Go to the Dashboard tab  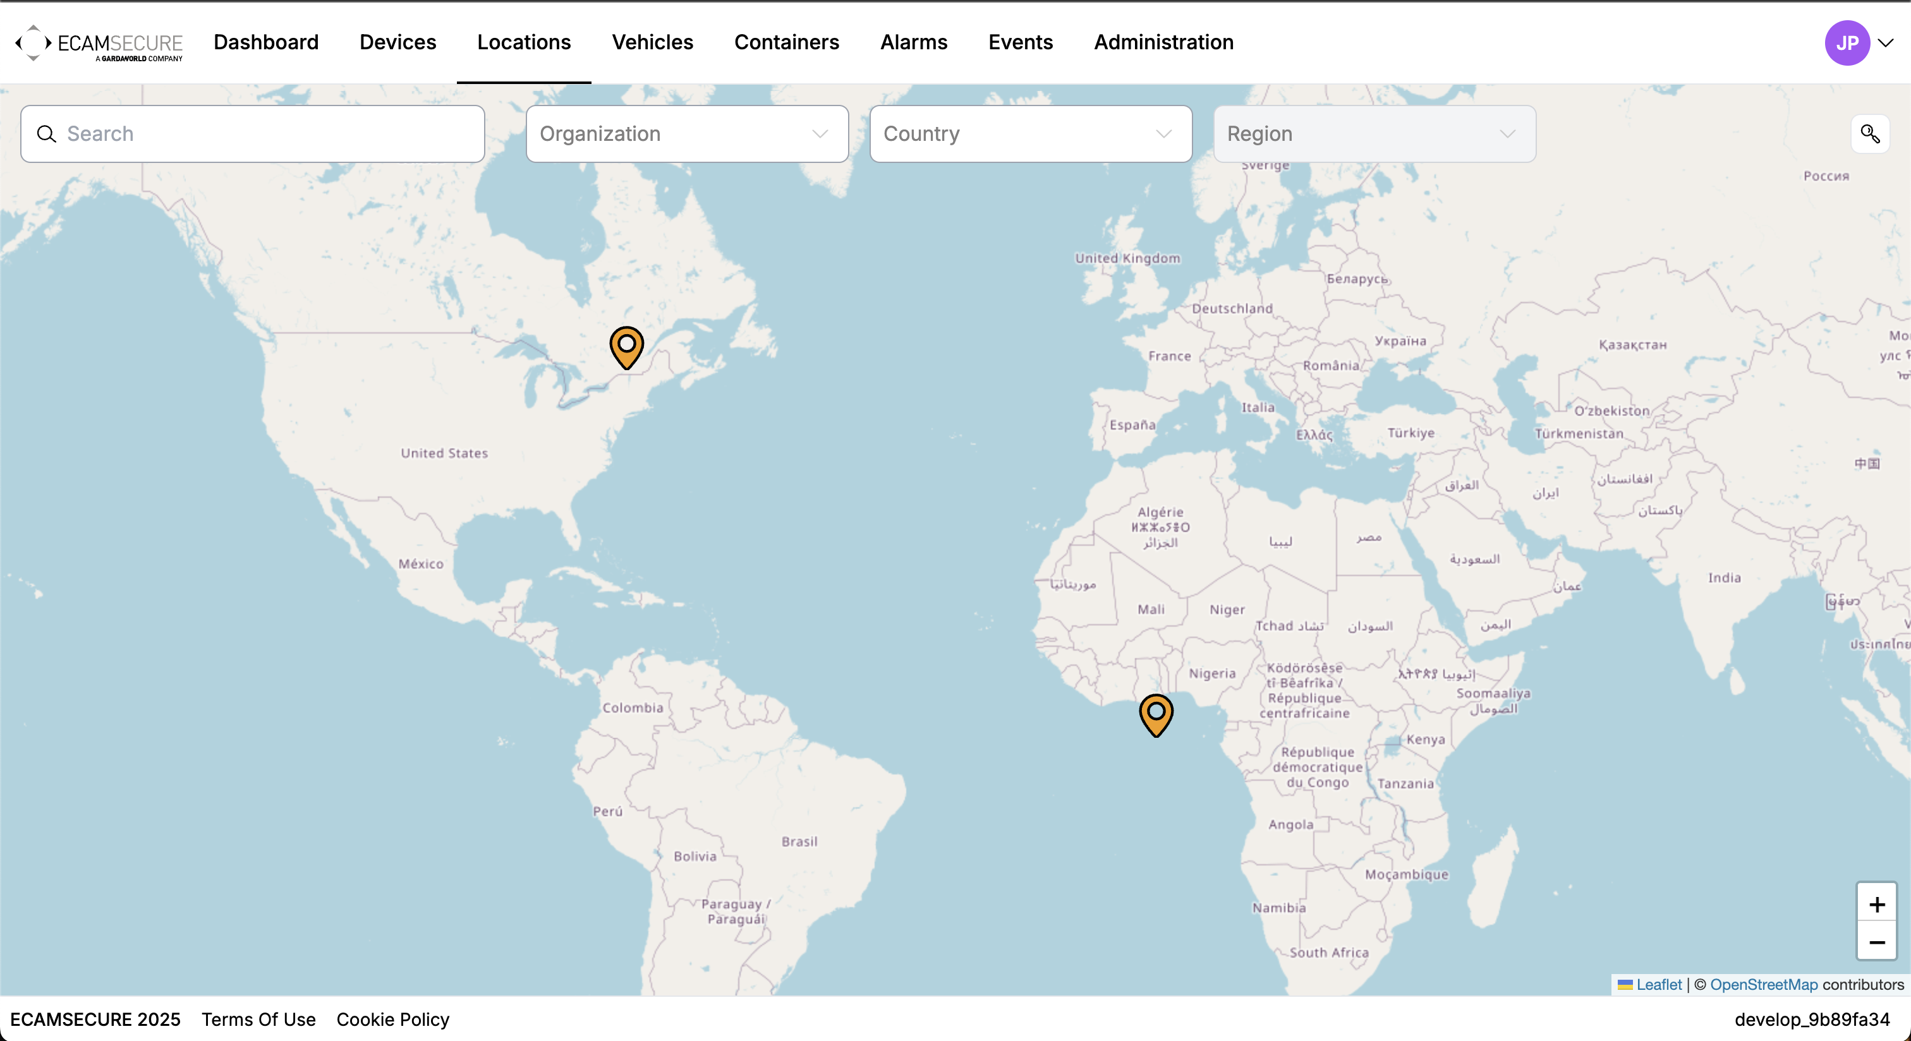265,42
